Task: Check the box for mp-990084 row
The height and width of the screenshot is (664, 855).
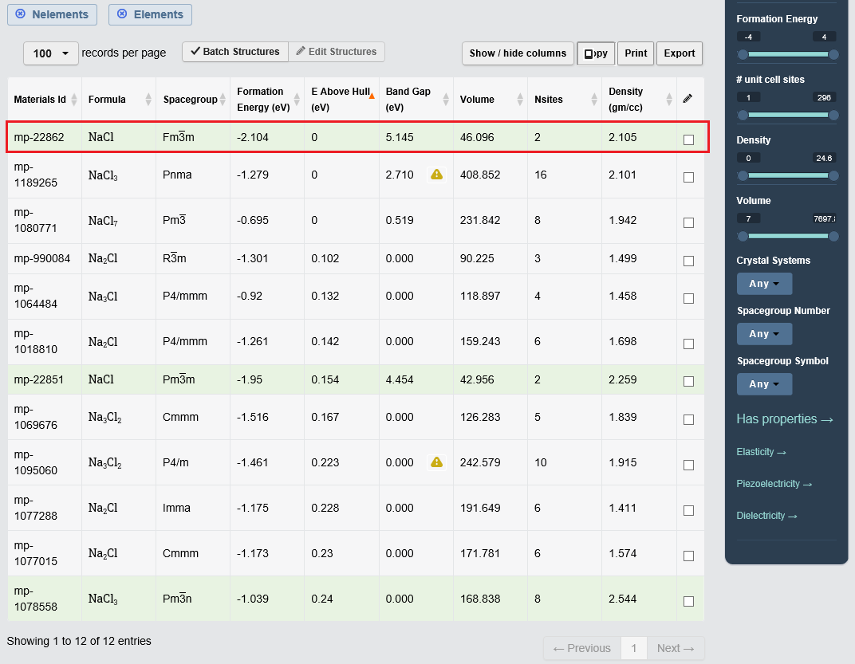Action: point(688,261)
